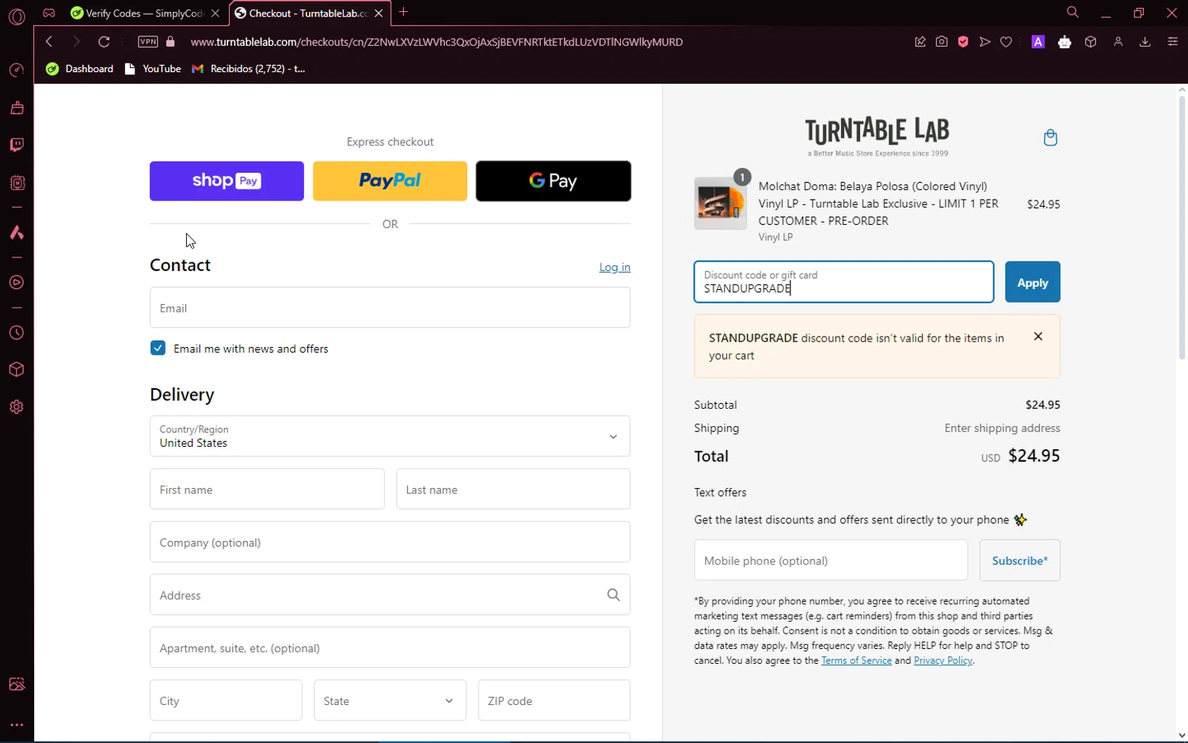Screen dimensions: 1188x743
Task: Pay with Google Pay button
Action: [554, 181]
